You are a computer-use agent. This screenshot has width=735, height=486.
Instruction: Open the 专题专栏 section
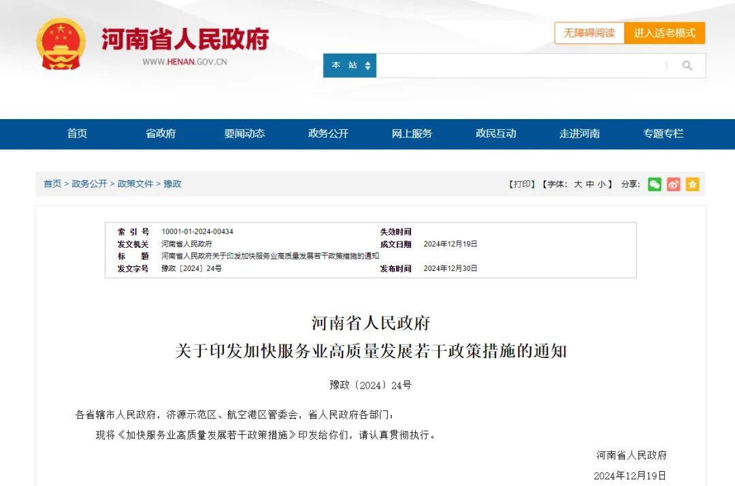click(663, 134)
